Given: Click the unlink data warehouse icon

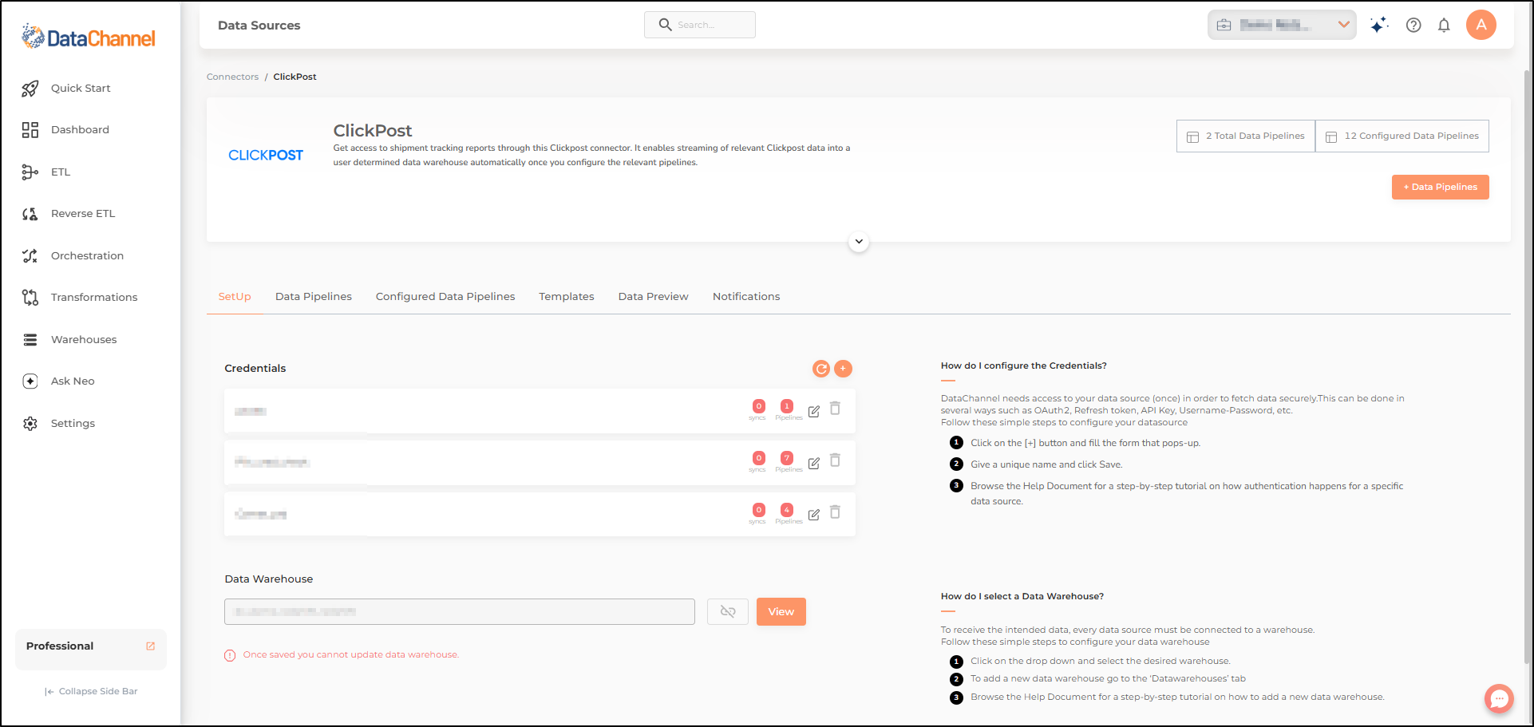Looking at the screenshot, I should point(728,612).
